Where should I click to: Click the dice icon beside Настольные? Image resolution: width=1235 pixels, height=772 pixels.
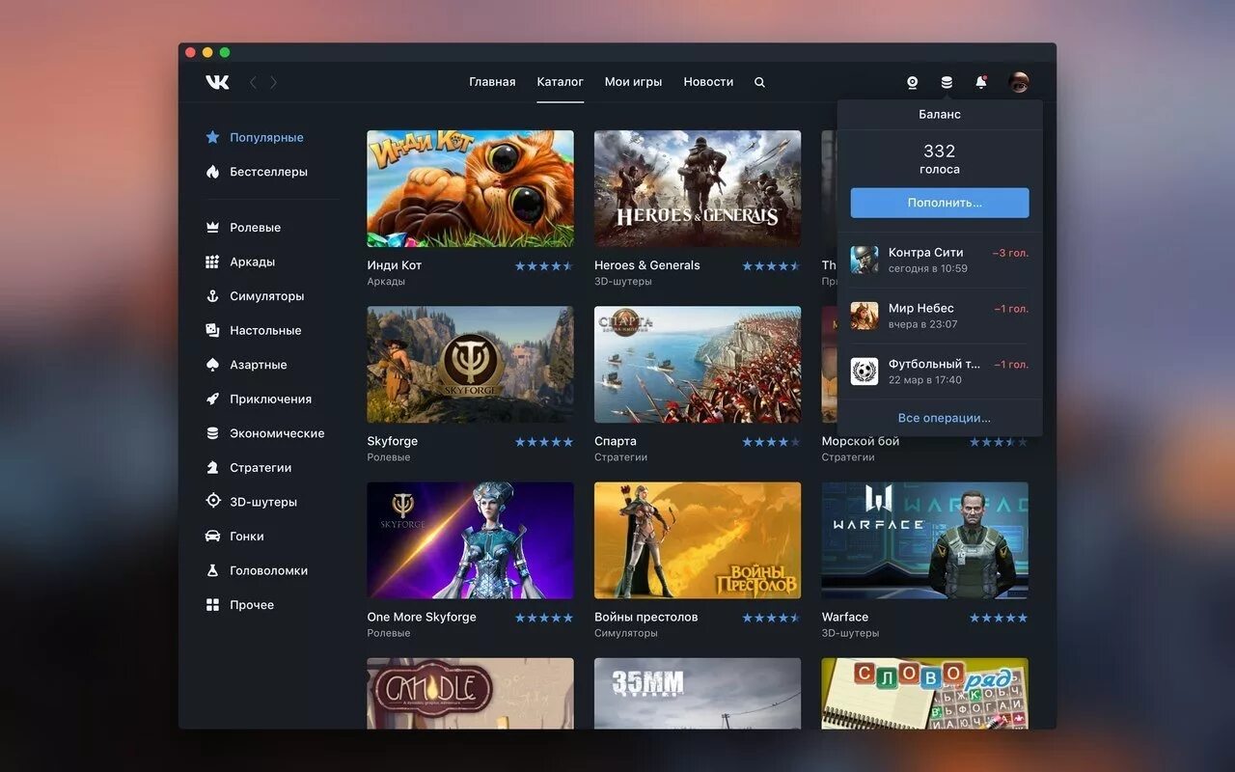(x=212, y=330)
